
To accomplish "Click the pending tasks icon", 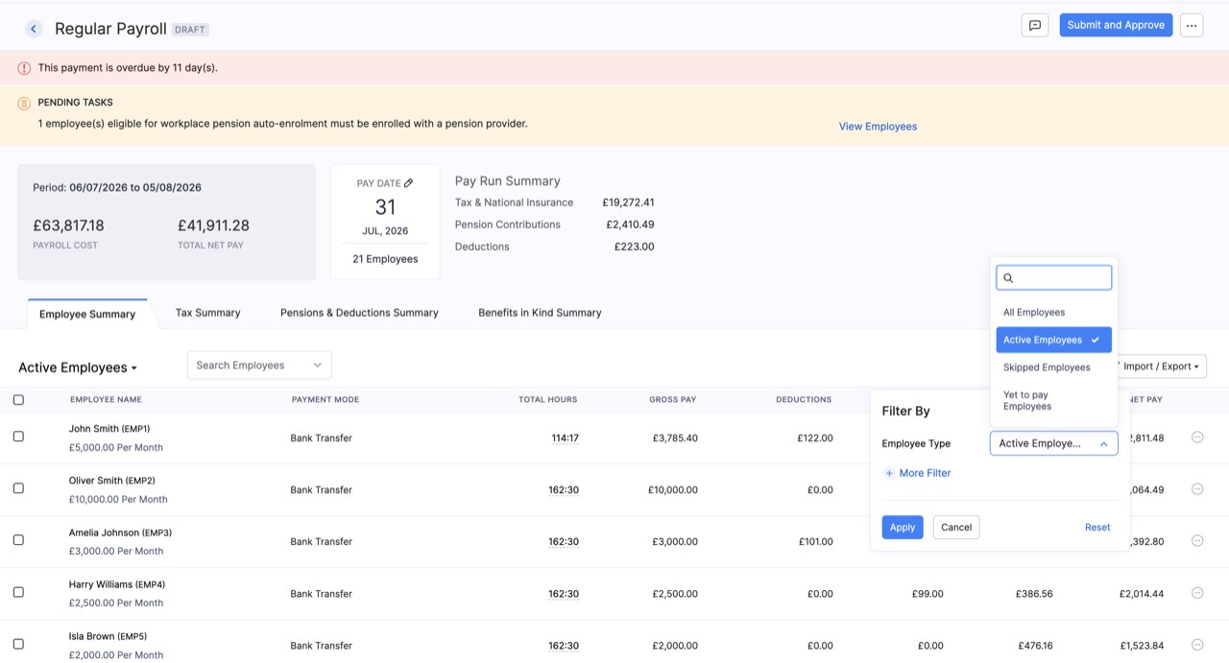I will [x=24, y=104].
